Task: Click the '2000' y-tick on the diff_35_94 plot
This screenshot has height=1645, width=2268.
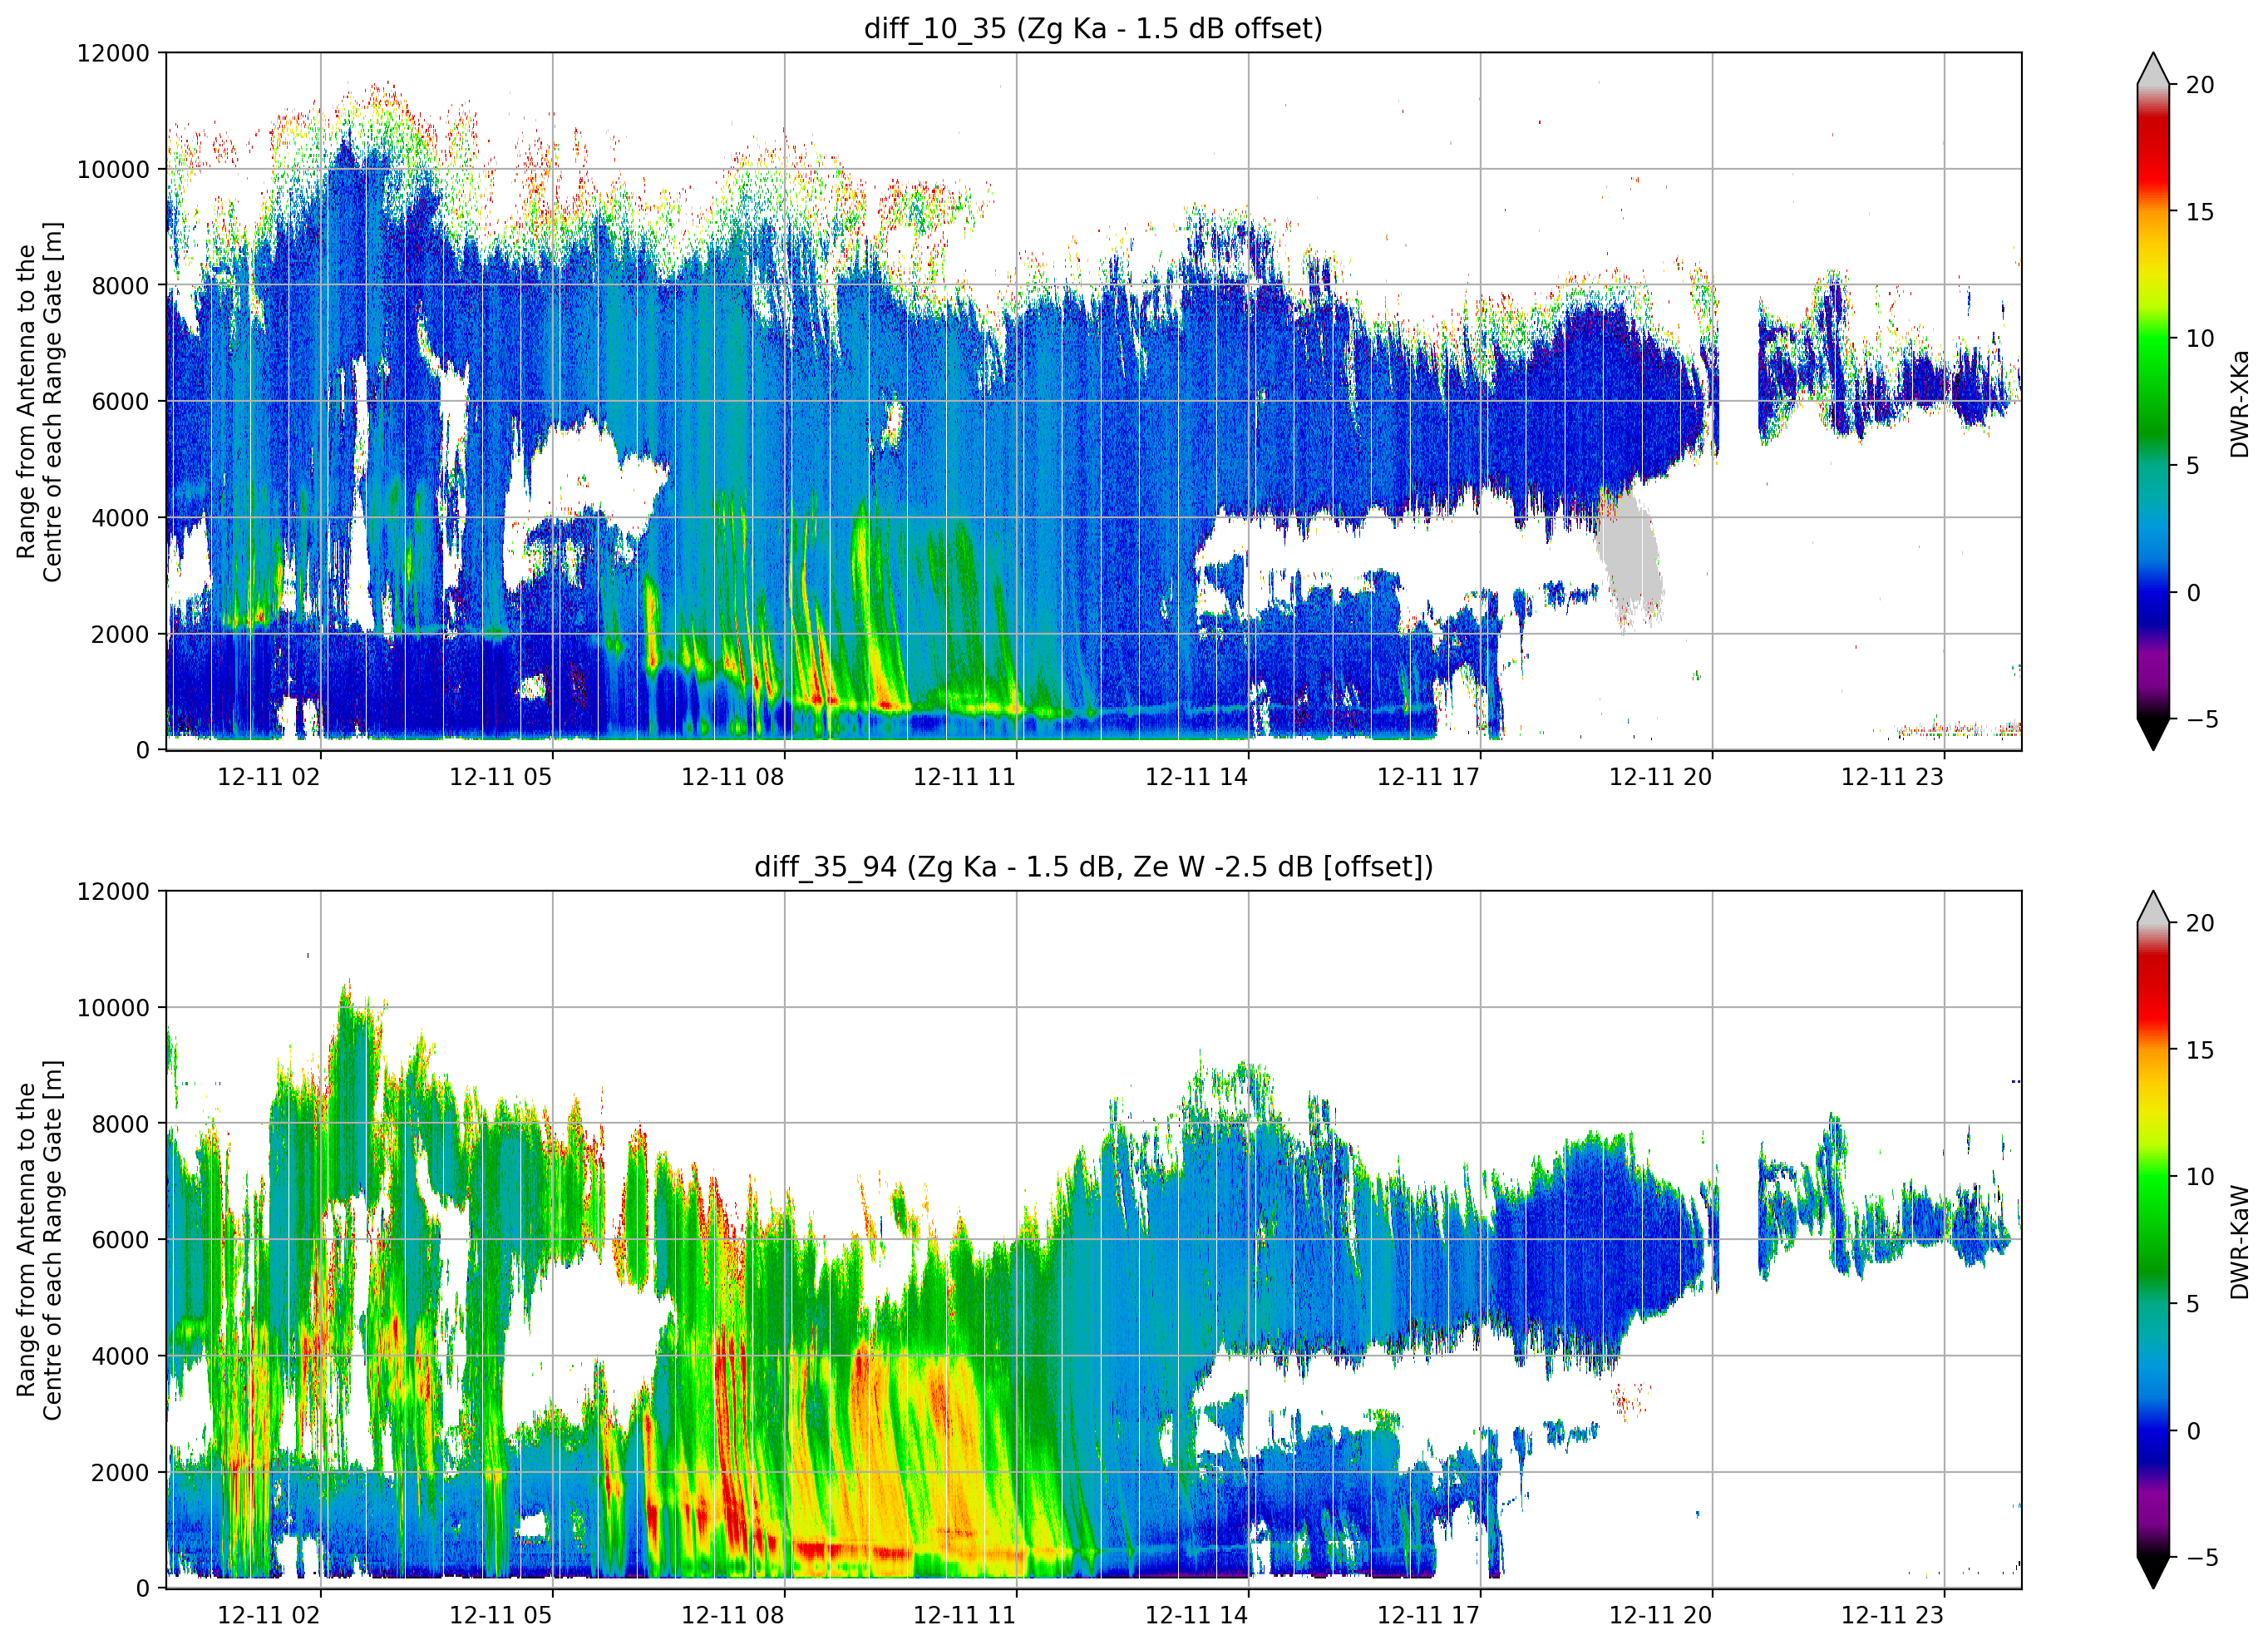Action: 120,1472
